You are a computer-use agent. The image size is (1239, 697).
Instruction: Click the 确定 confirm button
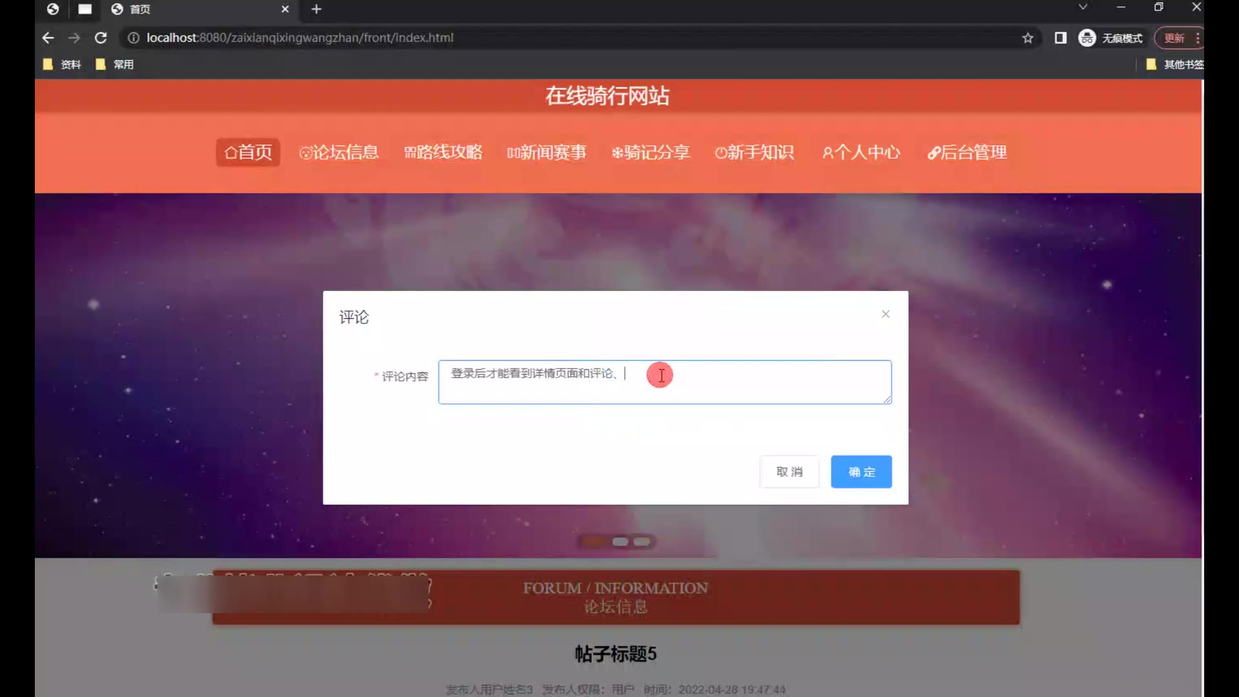(861, 472)
